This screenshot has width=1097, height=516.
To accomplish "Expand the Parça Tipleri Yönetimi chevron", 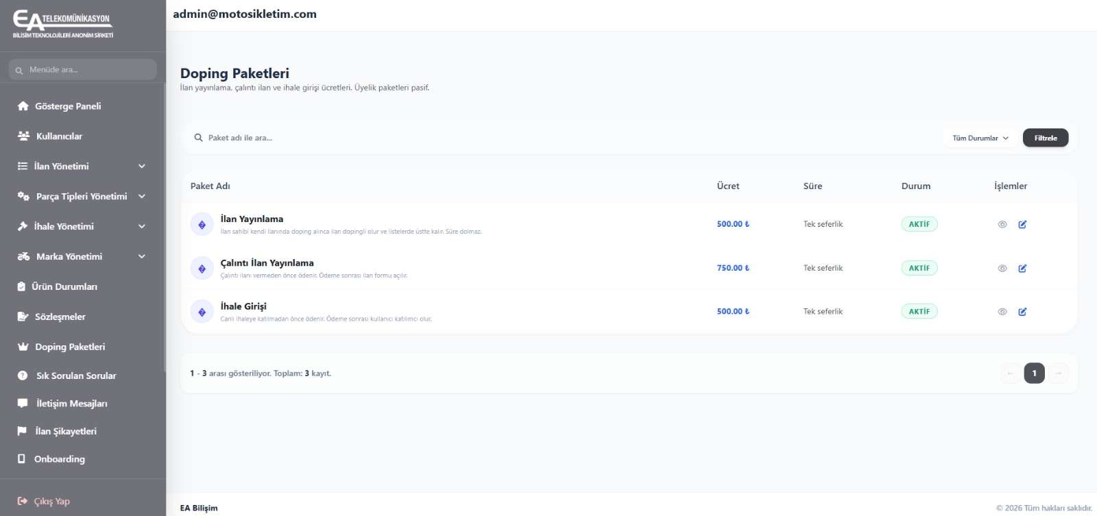I will click(x=142, y=197).
